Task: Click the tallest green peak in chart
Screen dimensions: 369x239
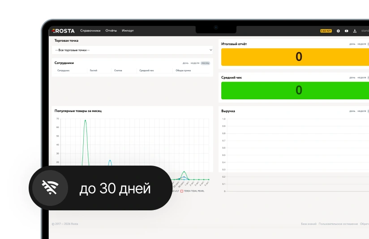Action: click(x=85, y=120)
